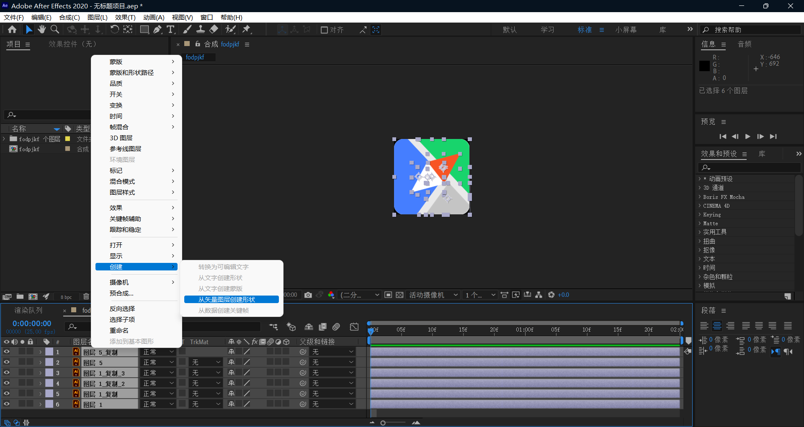Open the Graph Editor icon in timeline
Screen dimensions: 804x427
(354, 327)
